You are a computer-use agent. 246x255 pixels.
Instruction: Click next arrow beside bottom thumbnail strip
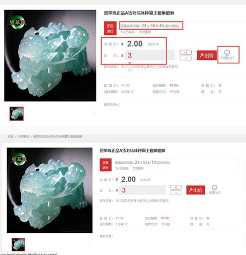pos(90,245)
